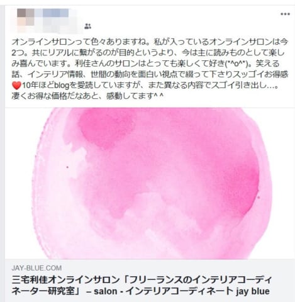This screenshot has height=302, width=295.
Task: Click the closing sentence 感動してます^^
Action: pyautogui.click(x=135, y=96)
